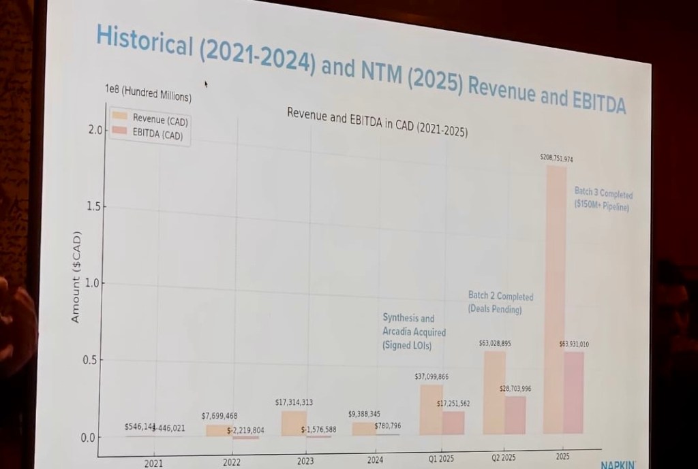Select the "Synthesis and Arcadia Acquired" annotation
Image resolution: width=698 pixels, height=469 pixels.
point(414,331)
